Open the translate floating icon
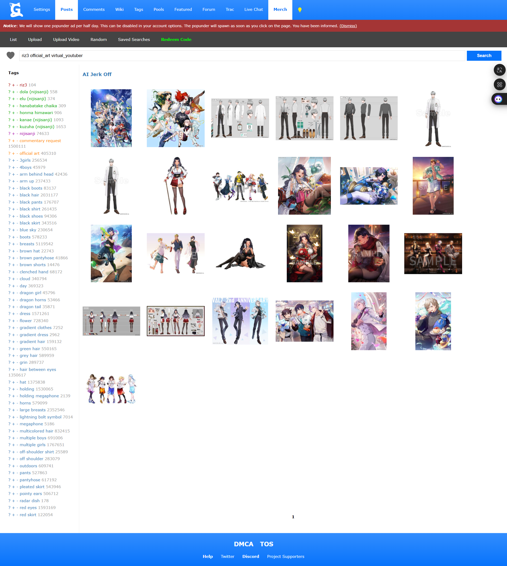This screenshot has width=507, height=566. [x=499, y=70]
